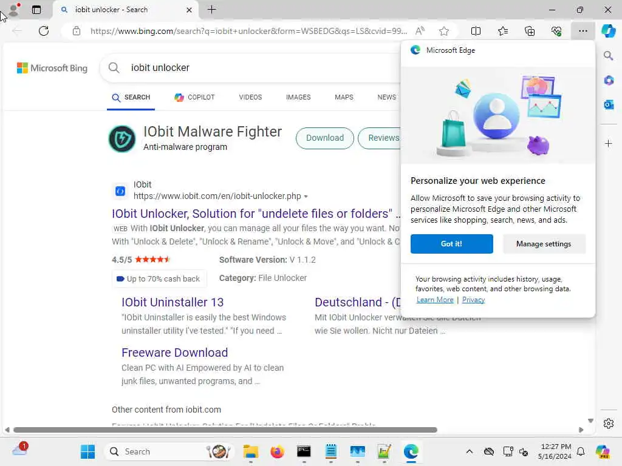Click the taskbar Search box
Screen dimensions: 622x466
coord(169,451)
